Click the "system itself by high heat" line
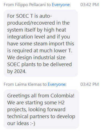The image size is (104, 132). (37, 30)
